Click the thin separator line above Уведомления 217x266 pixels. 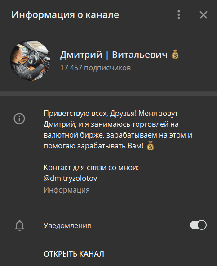pyautogui.click(x=130, y=206)
